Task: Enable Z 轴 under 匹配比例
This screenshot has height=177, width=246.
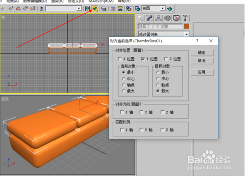Action: pos(162,130)
